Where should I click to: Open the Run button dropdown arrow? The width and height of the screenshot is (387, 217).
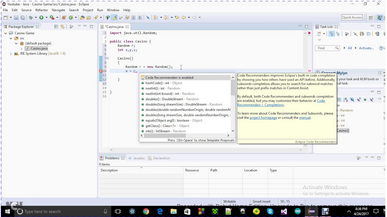tap(46, 17)
